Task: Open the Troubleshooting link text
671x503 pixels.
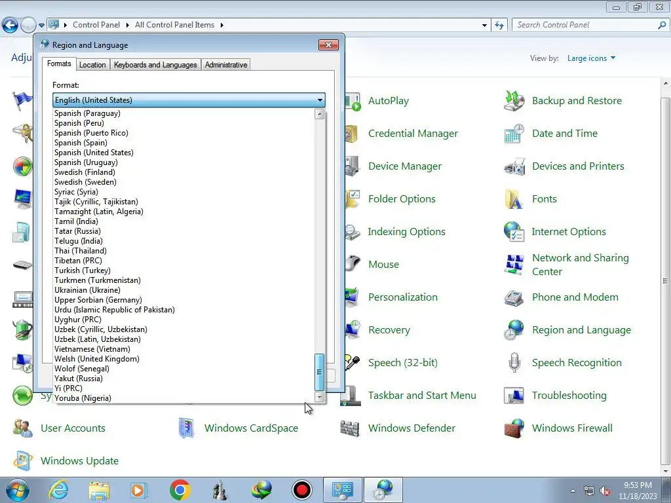Action: point(569,395)
